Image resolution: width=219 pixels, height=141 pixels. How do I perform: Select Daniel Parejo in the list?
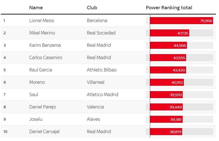[43, 107]
